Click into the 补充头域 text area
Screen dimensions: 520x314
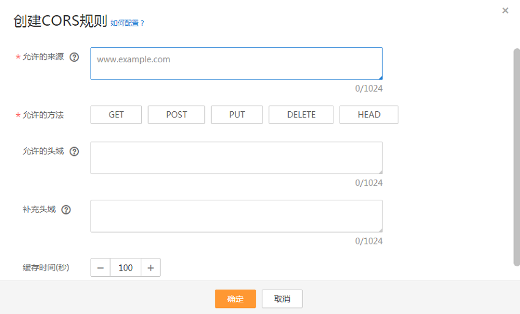[237, 216]
